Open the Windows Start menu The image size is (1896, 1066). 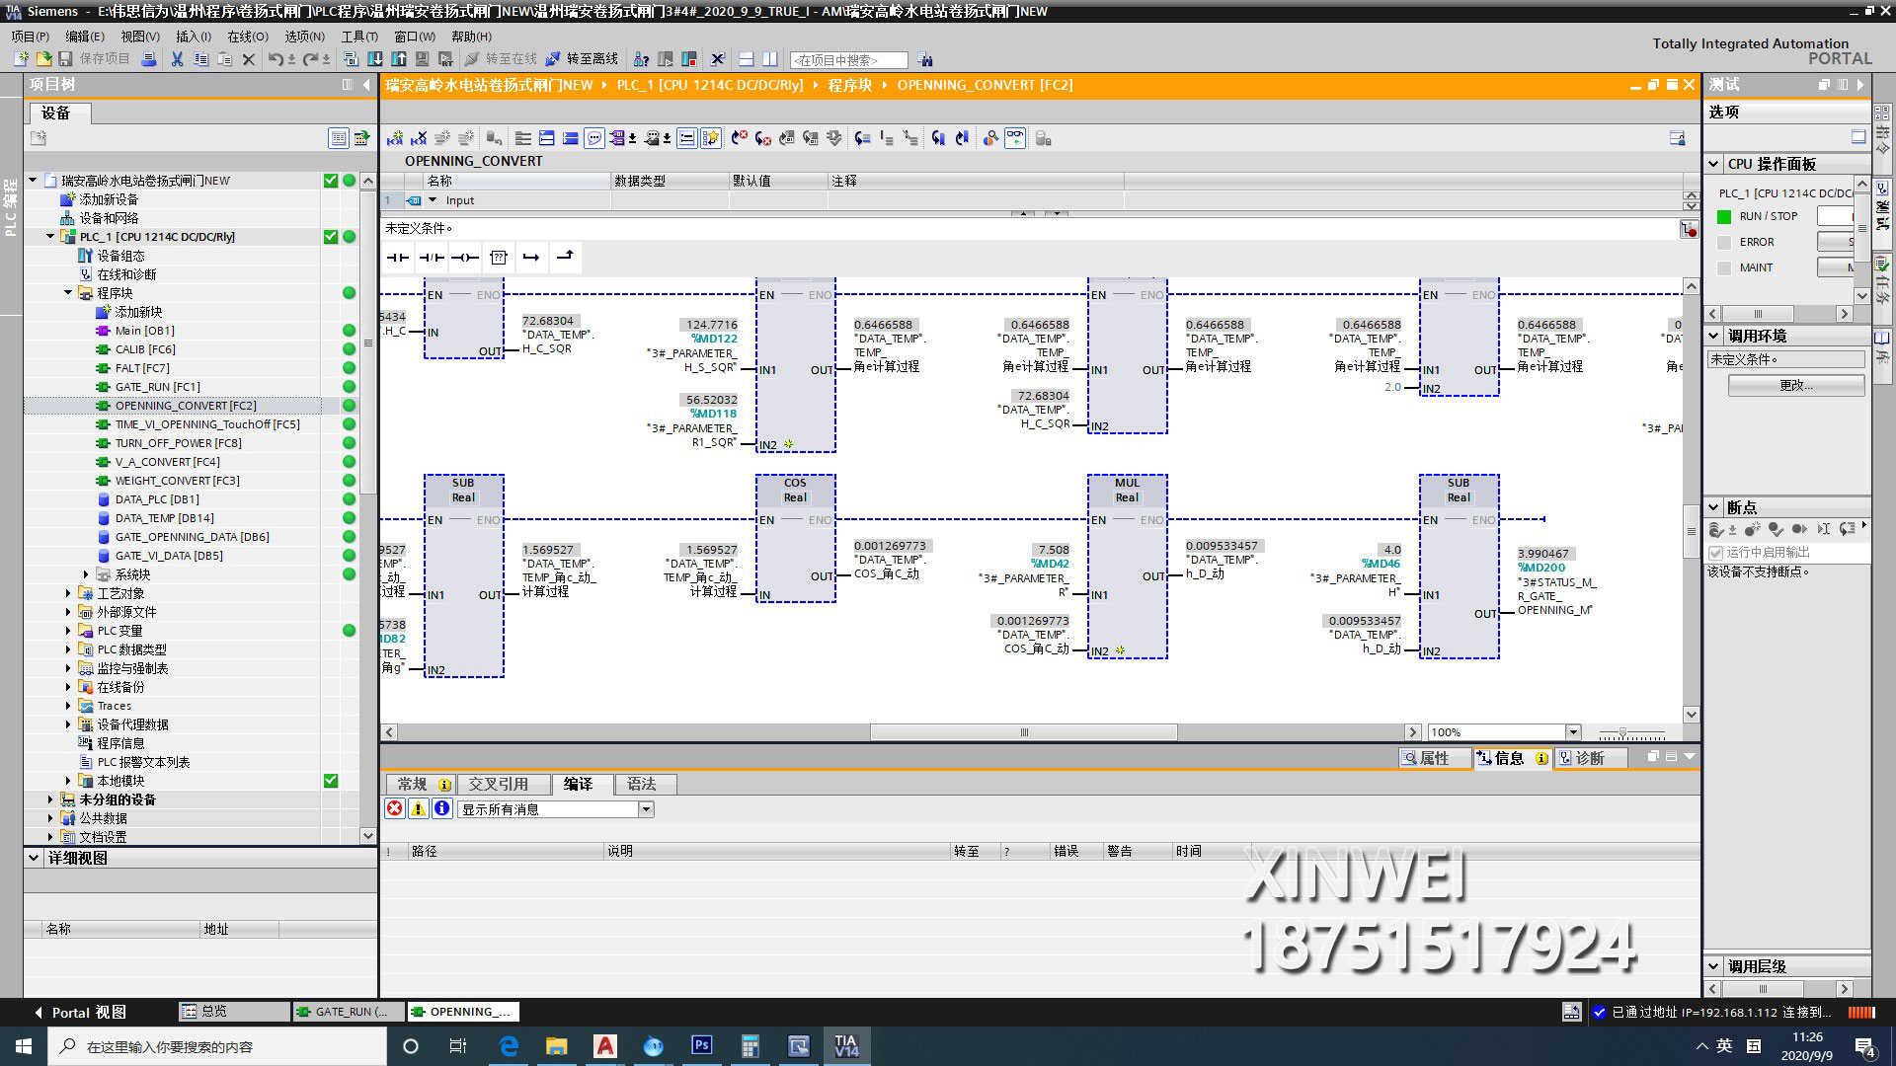point(24,1046)
